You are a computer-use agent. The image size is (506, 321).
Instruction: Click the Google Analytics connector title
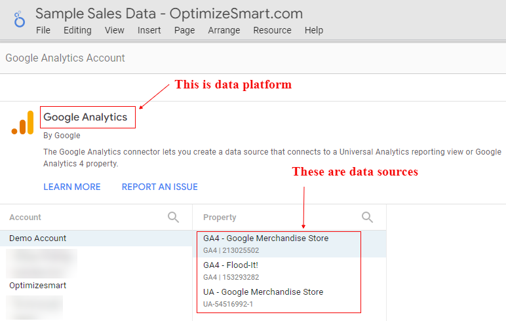[x=85, y=117]
